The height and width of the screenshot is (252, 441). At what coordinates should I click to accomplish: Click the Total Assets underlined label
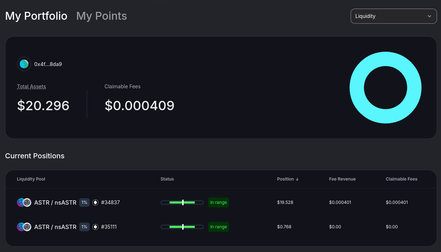[31, 87]
